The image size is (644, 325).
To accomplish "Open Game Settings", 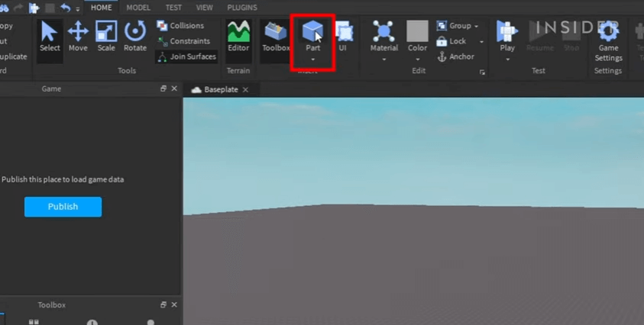I will [608, 40].
